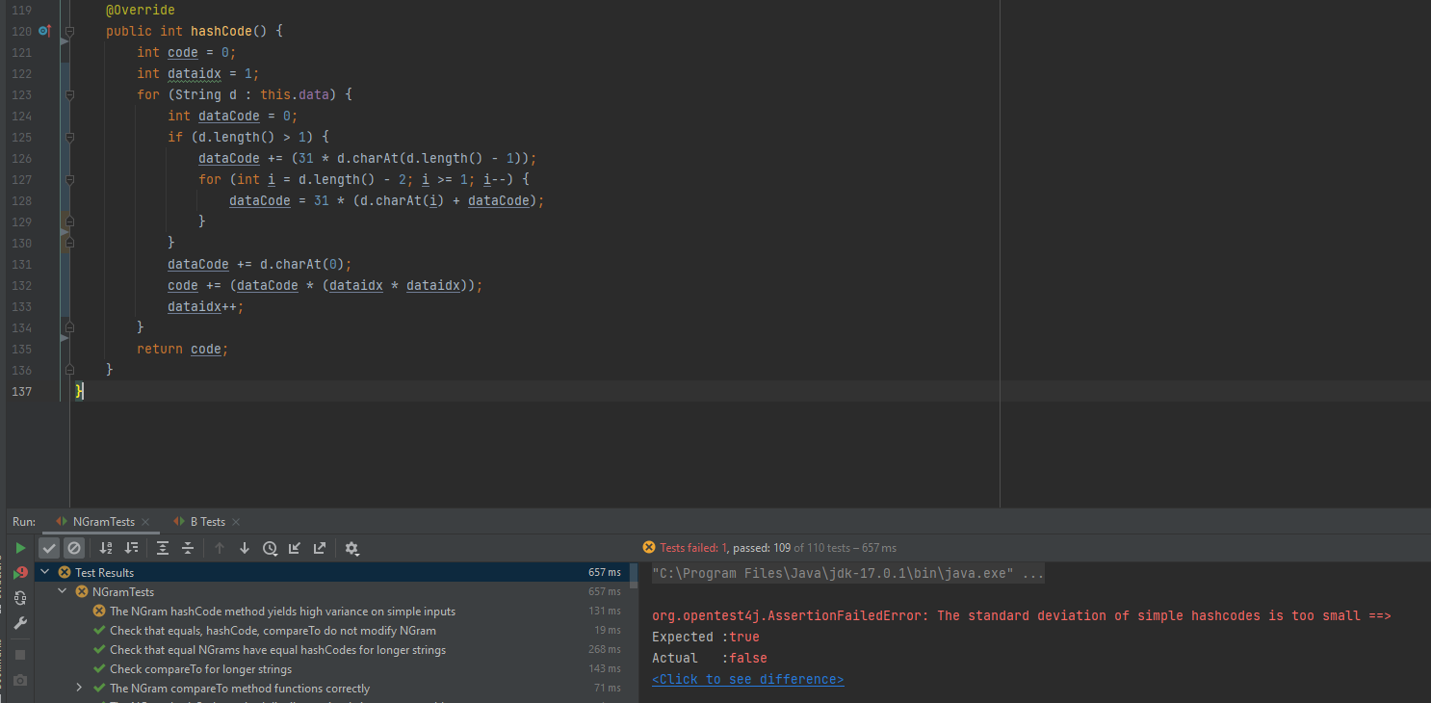Open the 'Click to see difference' link
Viewport: 1431px width, 703px height.
coord(747,679)
